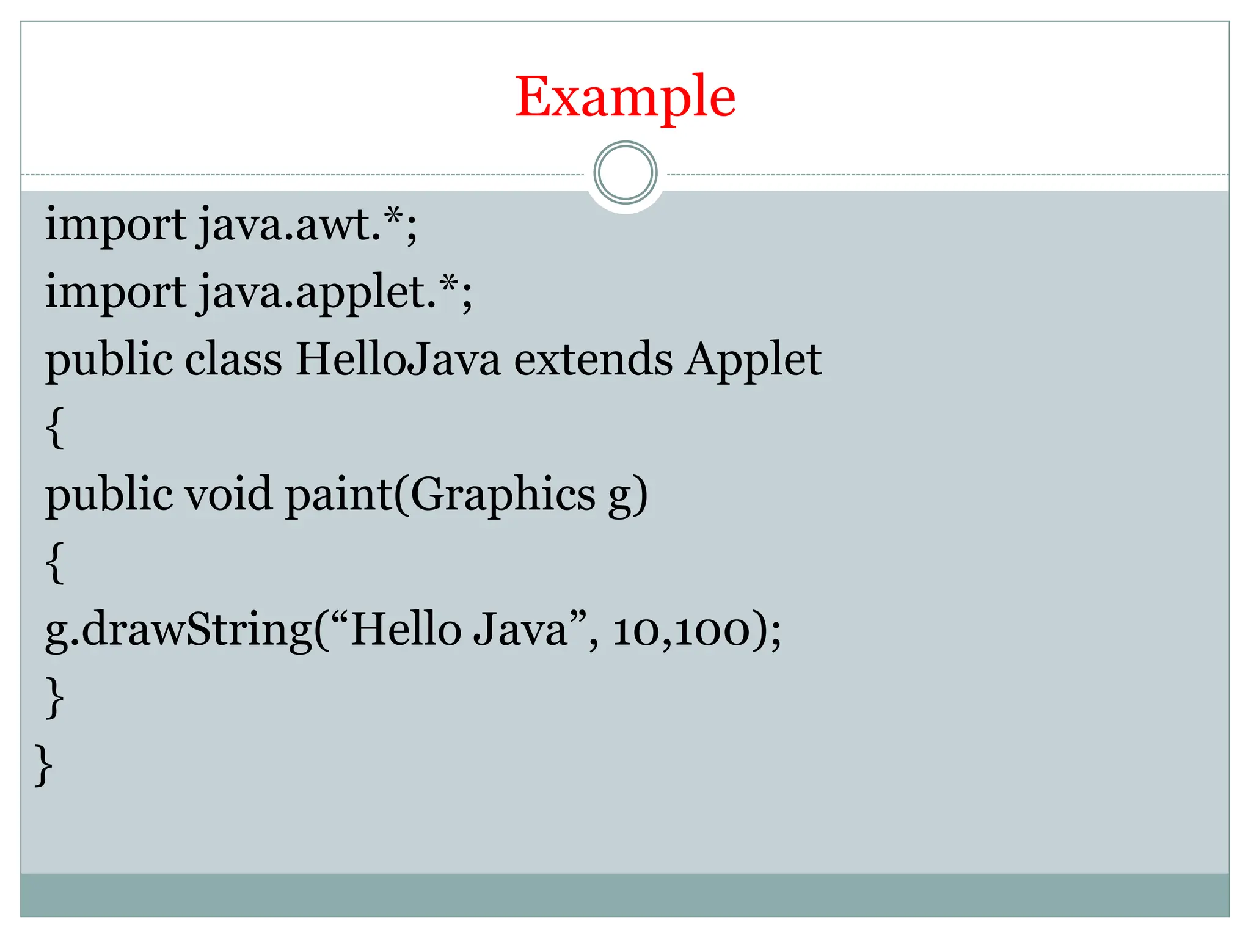
Task: Click g.drawString in the code
Action: 178,630
